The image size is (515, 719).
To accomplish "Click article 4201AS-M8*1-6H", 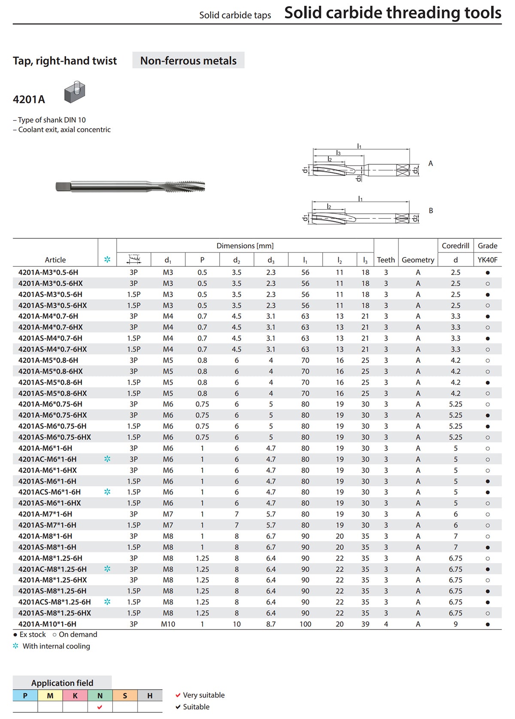I will click(x=47, y=547).
